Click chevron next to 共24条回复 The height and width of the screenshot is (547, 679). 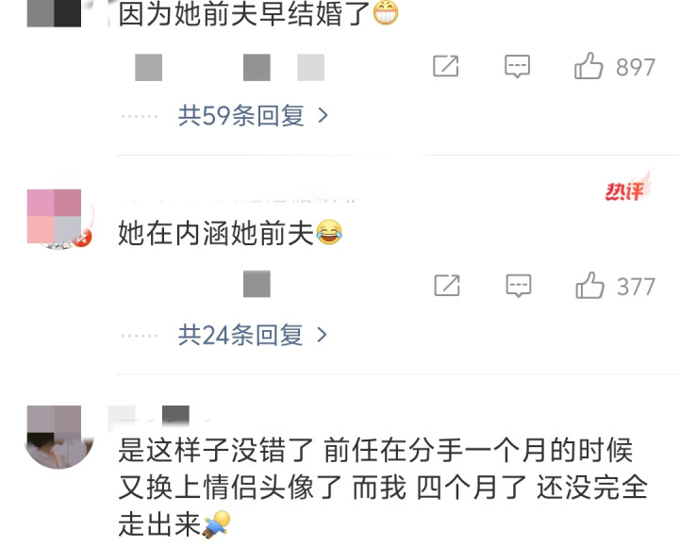pyautogui.click(x=322, y=335)
